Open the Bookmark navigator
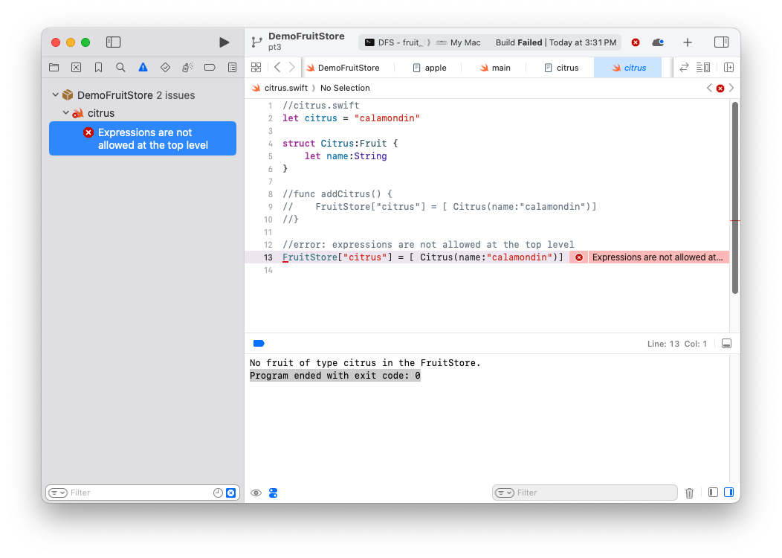 pos(98,68)
